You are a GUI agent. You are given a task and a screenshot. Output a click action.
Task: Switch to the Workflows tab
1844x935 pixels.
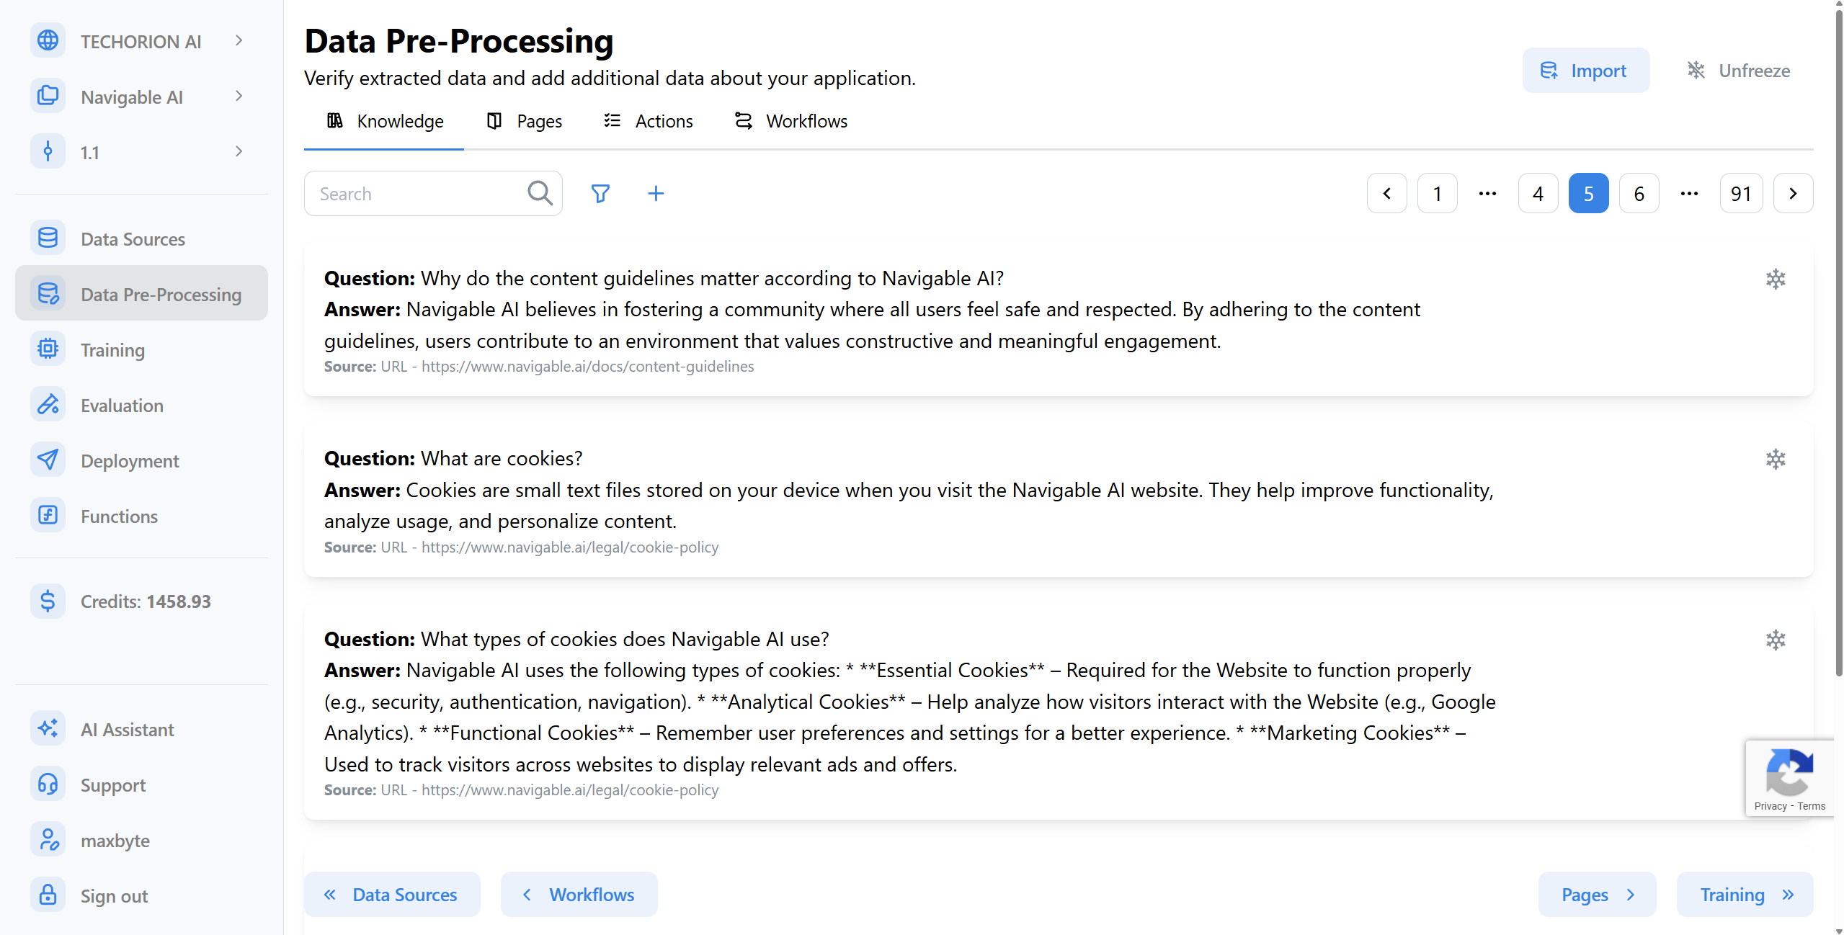(791, 121)
